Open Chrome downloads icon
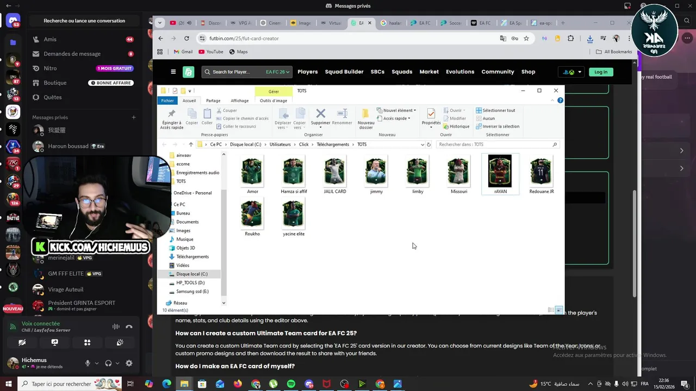 pos(590,39)
